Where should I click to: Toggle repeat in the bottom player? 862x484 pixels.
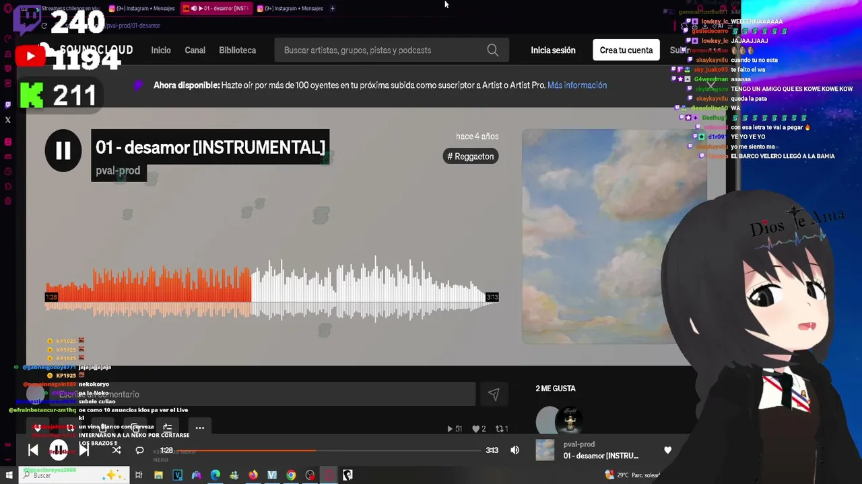click(x=139, y=450)
